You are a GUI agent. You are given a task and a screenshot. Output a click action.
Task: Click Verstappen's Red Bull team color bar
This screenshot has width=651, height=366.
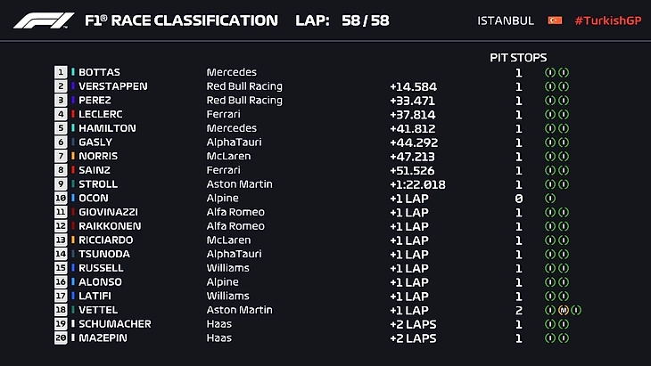coord(73,86)
